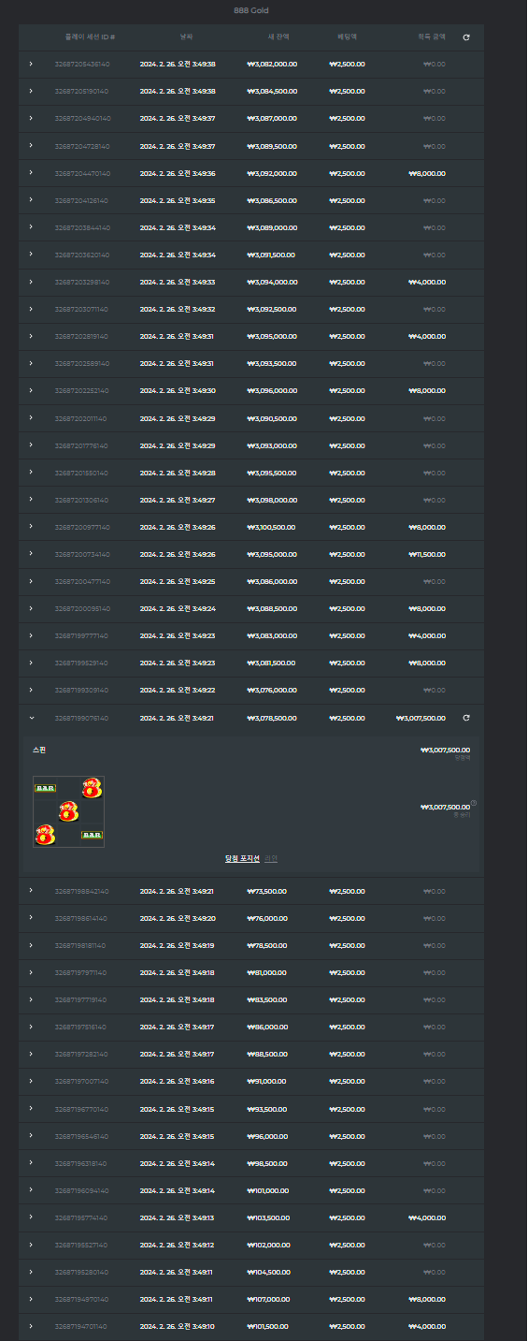
Task: Expand the row with balance ₩3,092,000.00
Action: [x=31, y=173]
